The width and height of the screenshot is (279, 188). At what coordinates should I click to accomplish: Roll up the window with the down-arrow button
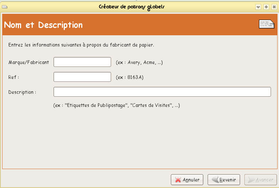coord(258,7)
